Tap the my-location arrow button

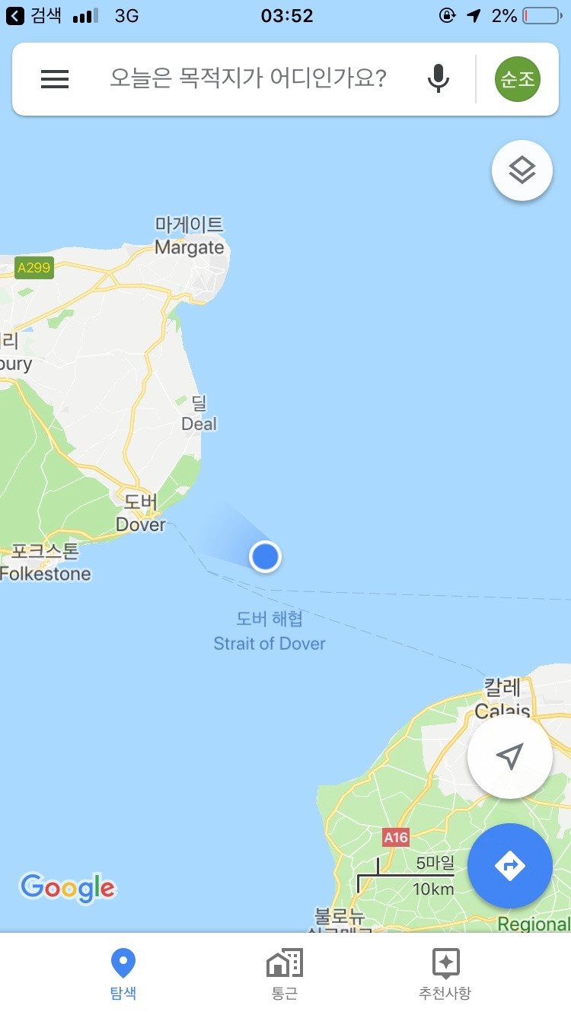[x=510, y=756]
